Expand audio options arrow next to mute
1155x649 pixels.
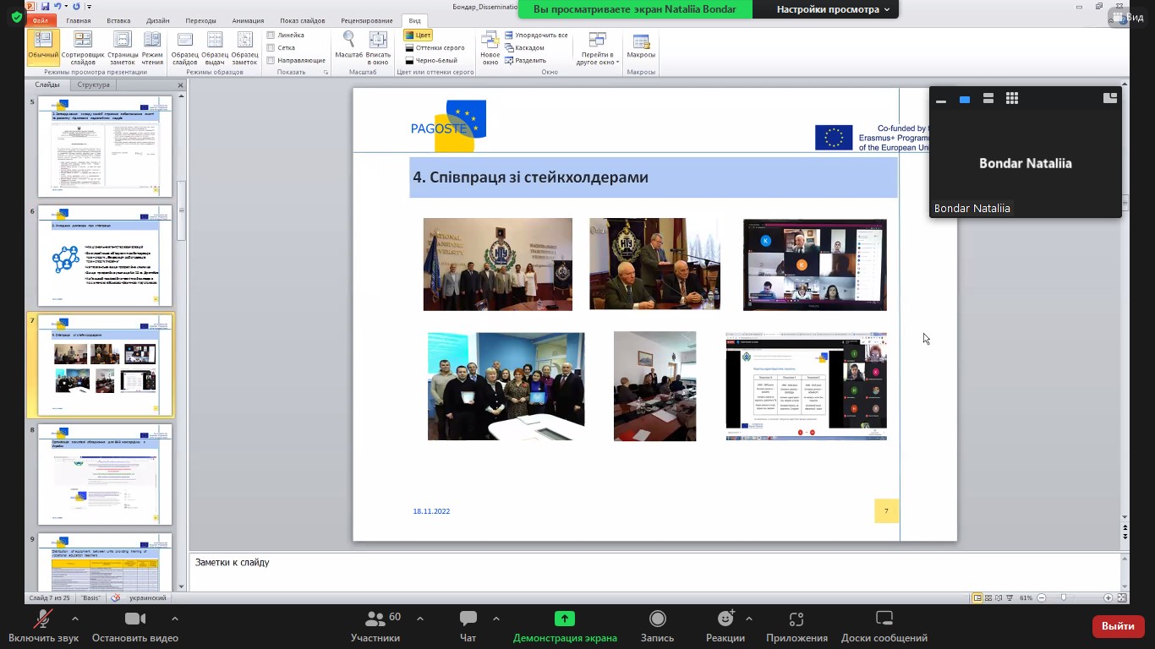click(x=75, y=619)
